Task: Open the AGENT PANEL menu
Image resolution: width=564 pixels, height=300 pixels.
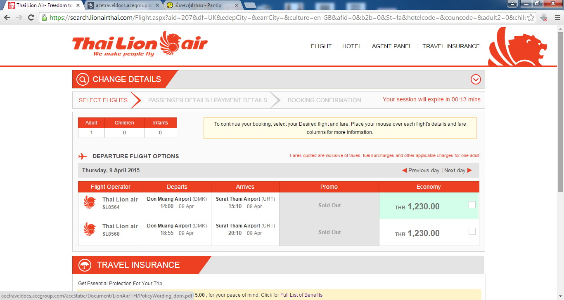Action: [392, 46]
